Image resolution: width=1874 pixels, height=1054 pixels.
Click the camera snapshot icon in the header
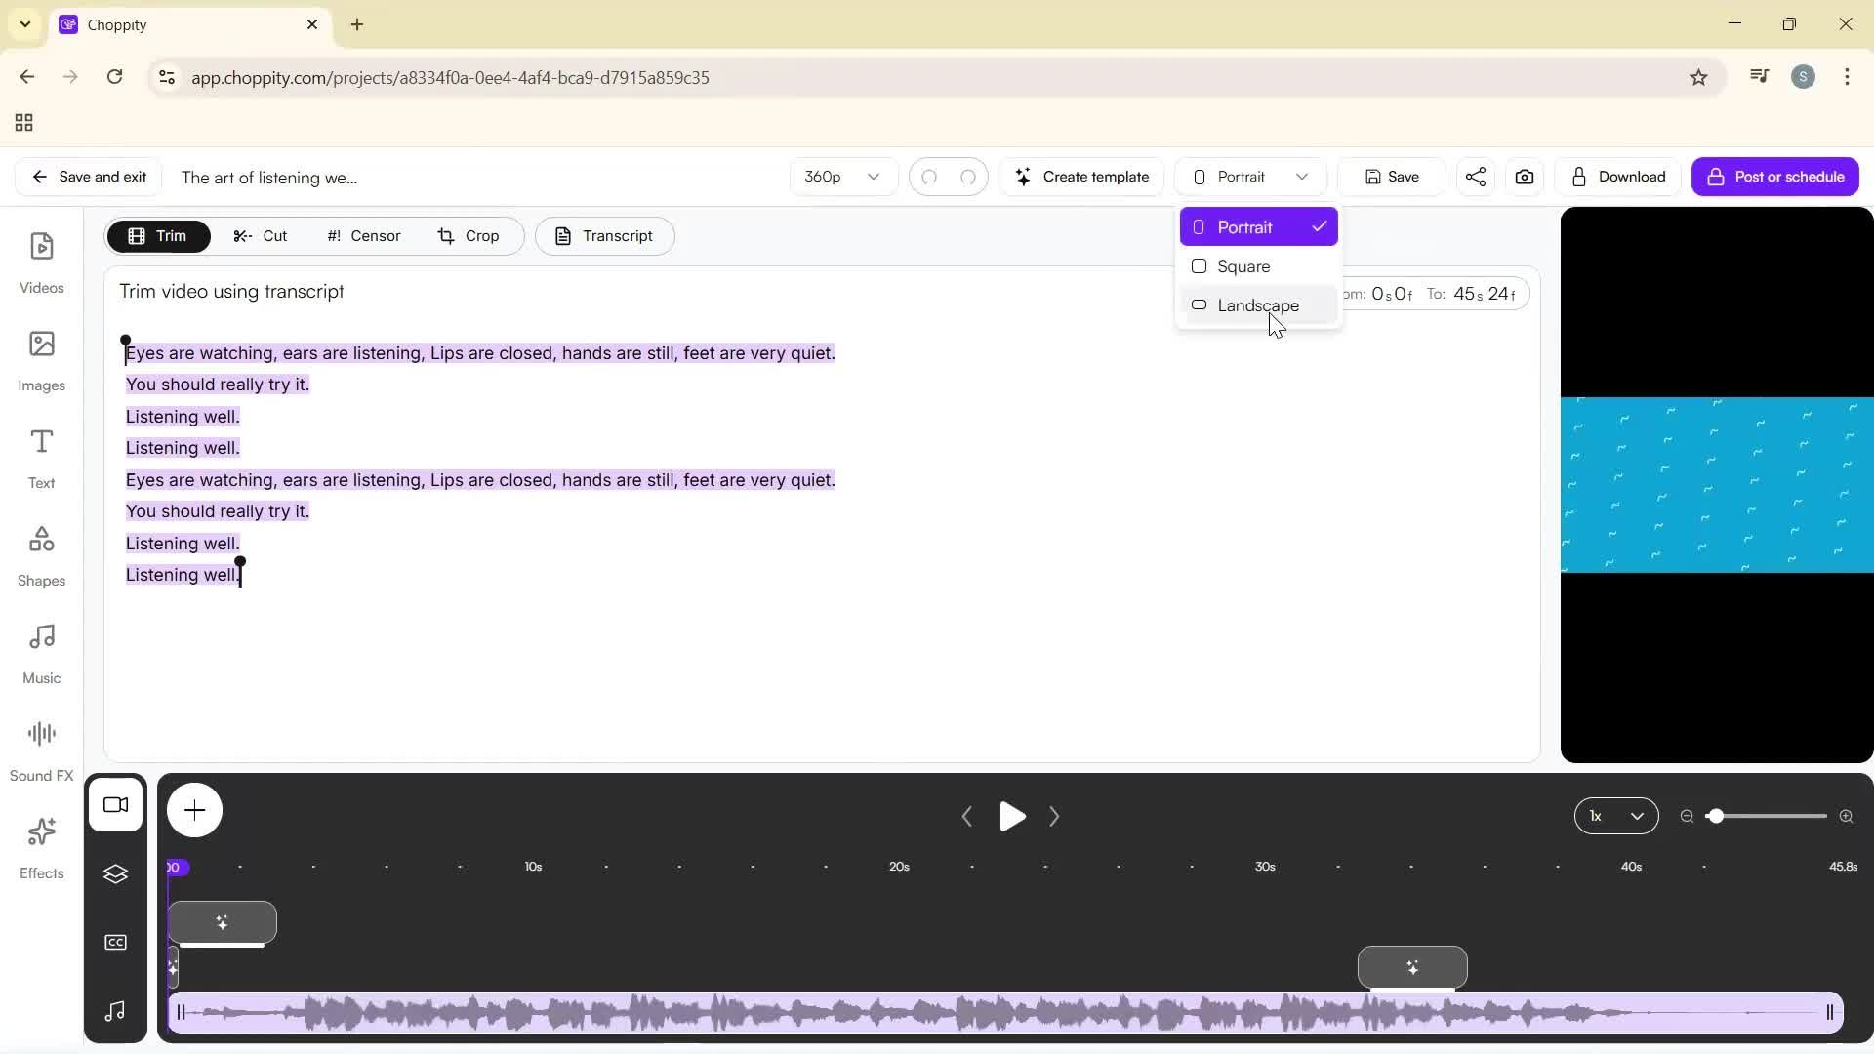click(x=1525, y=177)
